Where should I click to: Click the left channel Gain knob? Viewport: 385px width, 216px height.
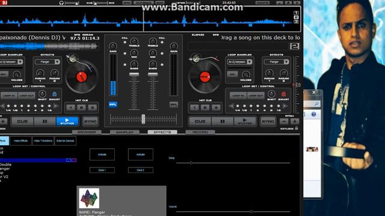click(x=113, y=46)
